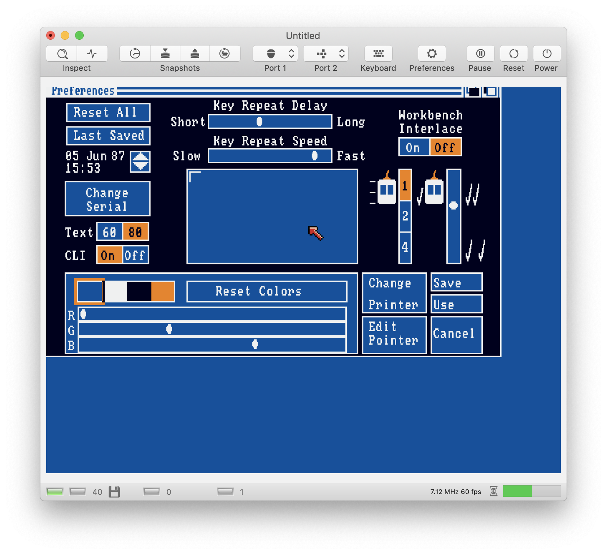Click the R color slider knob
Screen dimensions: 607x554
click(x=83, y=314)
